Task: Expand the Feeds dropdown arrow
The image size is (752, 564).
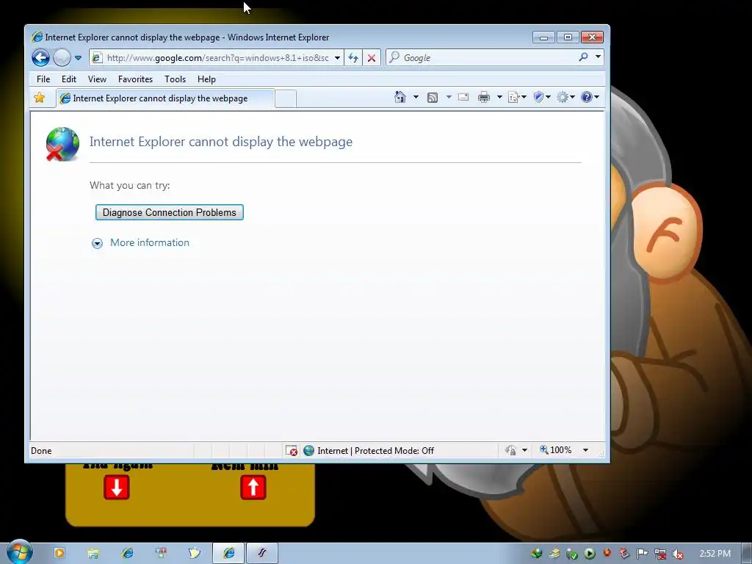Action: (x=449, y=97)
